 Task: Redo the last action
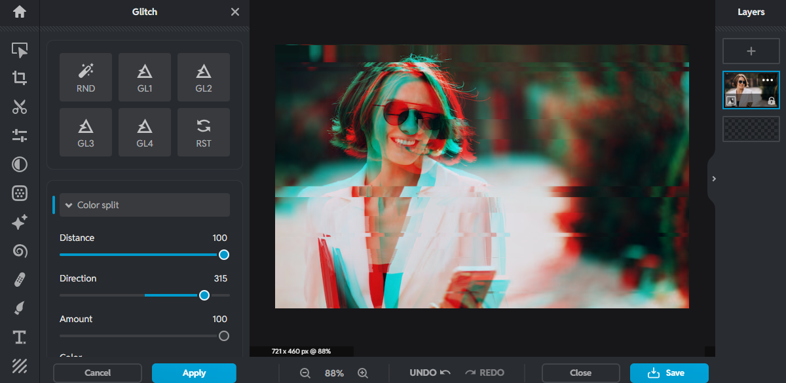point(485,373)
